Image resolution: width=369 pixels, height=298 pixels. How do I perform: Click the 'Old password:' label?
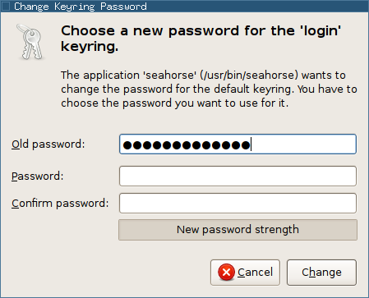[x=48, y=144]
